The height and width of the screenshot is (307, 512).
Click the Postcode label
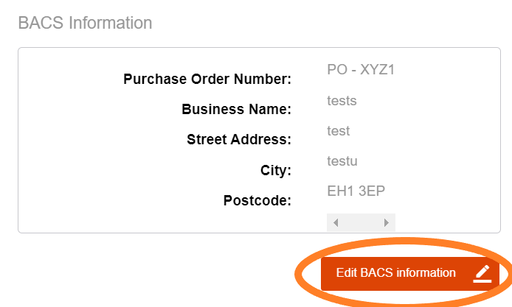click(257, 200)
